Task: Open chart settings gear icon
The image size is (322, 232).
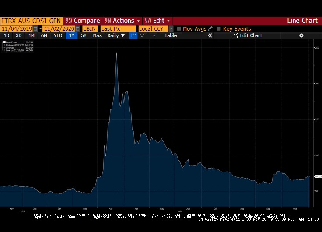Action: [301, 35]
